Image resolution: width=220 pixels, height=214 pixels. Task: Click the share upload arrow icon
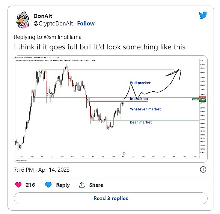click(82, 185)
